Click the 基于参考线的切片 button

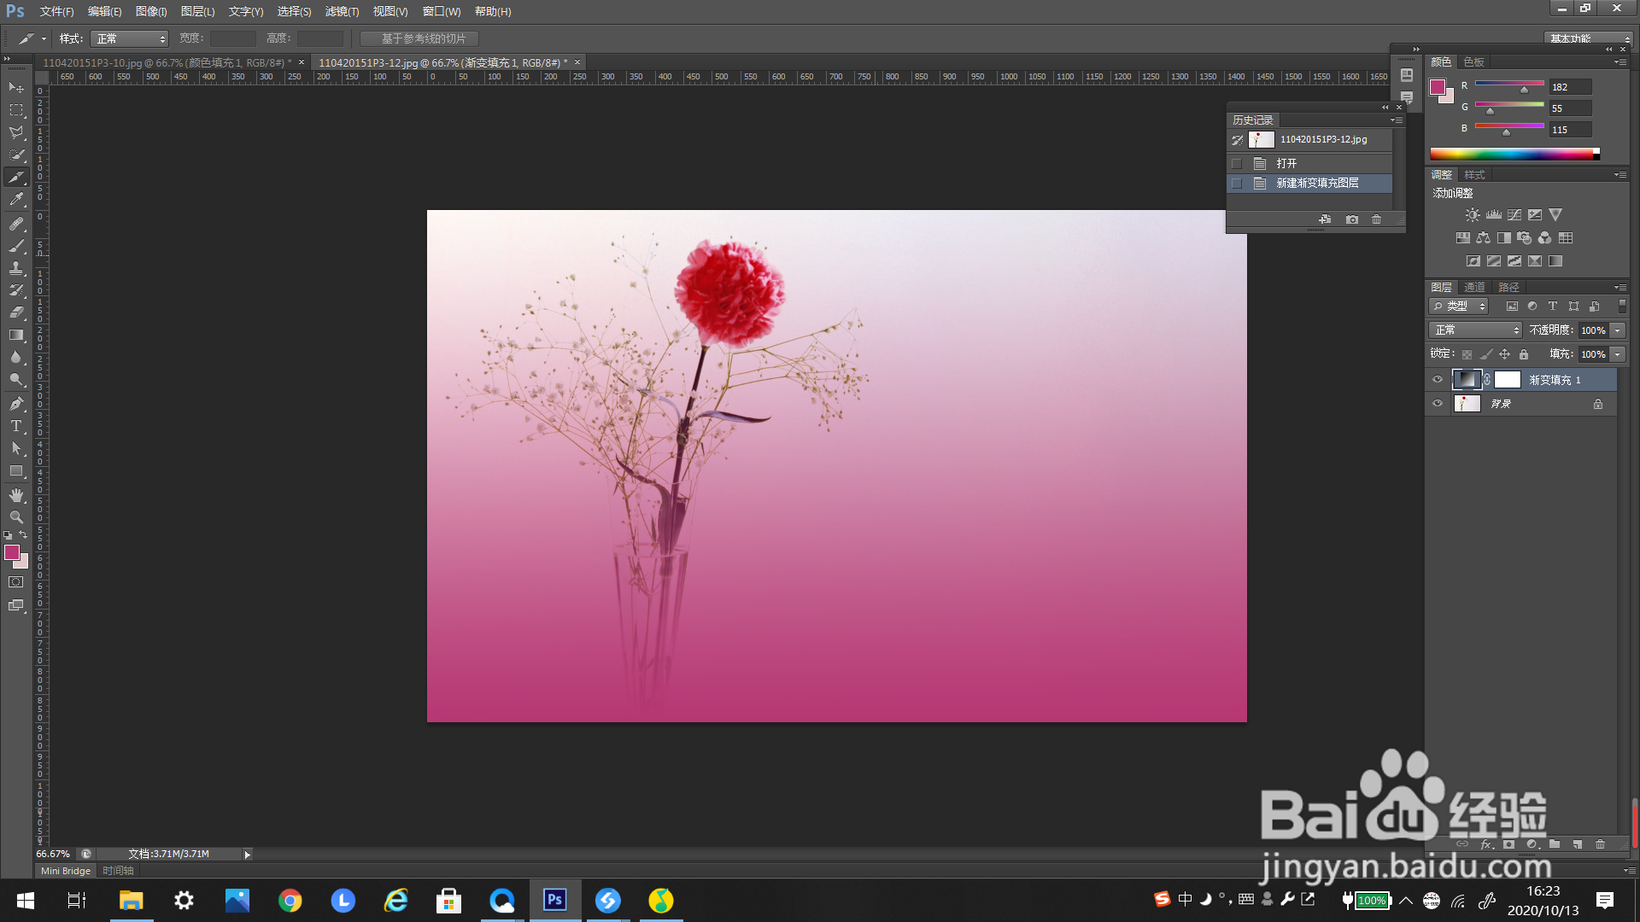coord(419,38)
